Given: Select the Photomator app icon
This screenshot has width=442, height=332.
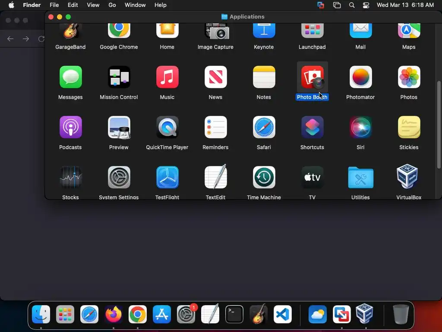Looking at the screenshot, I should [x=360, y=77].
